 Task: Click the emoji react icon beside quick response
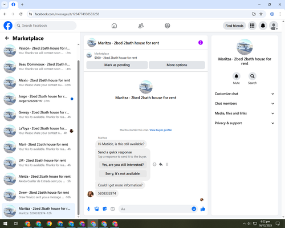click(x=154, y=164)
